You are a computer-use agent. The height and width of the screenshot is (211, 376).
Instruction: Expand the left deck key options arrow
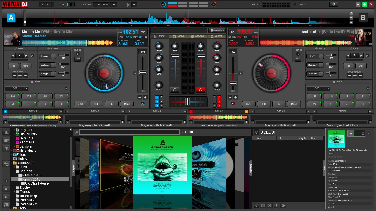pos(146,37)
